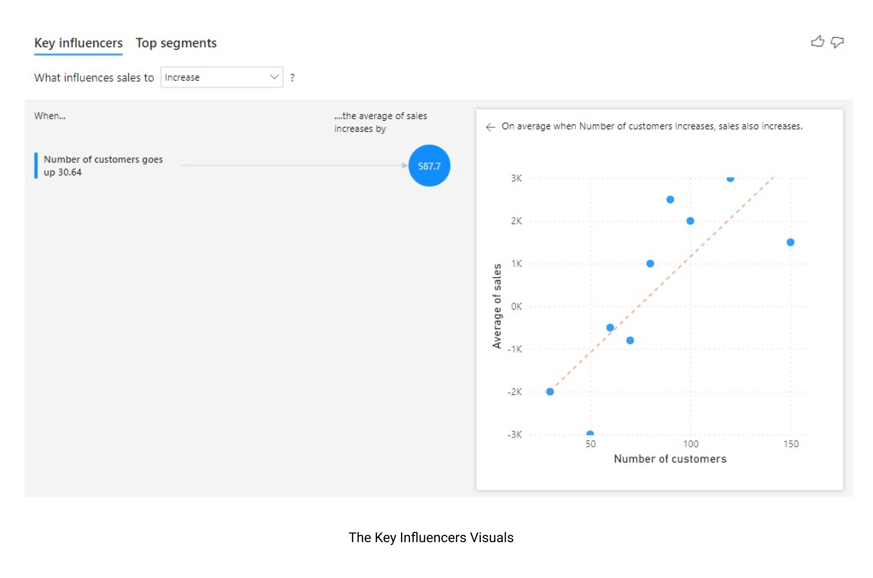The width and height of the screenshot is (873, 578).
Task: Click the dashed red trend line
Action: [663, 283]
